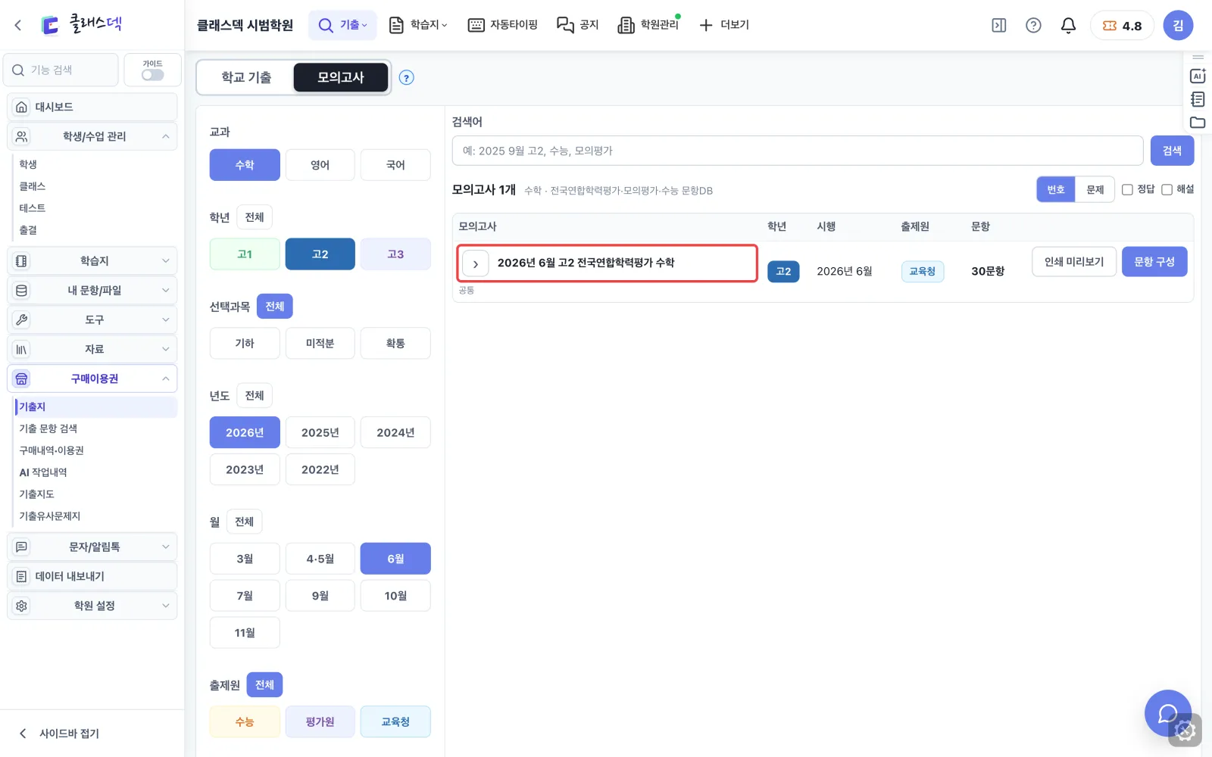Expand the 도구 sidebar section
1212x757 pixels.
tap(92, 319)
